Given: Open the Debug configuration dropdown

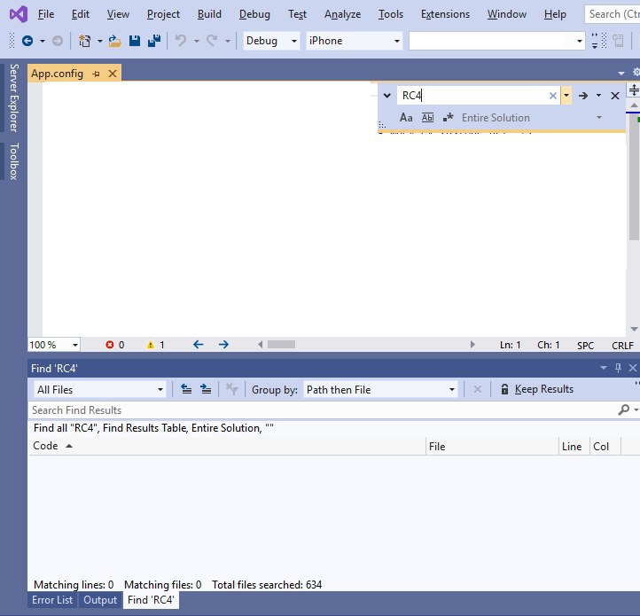Looking at the screenshot, I should [271, 41].
